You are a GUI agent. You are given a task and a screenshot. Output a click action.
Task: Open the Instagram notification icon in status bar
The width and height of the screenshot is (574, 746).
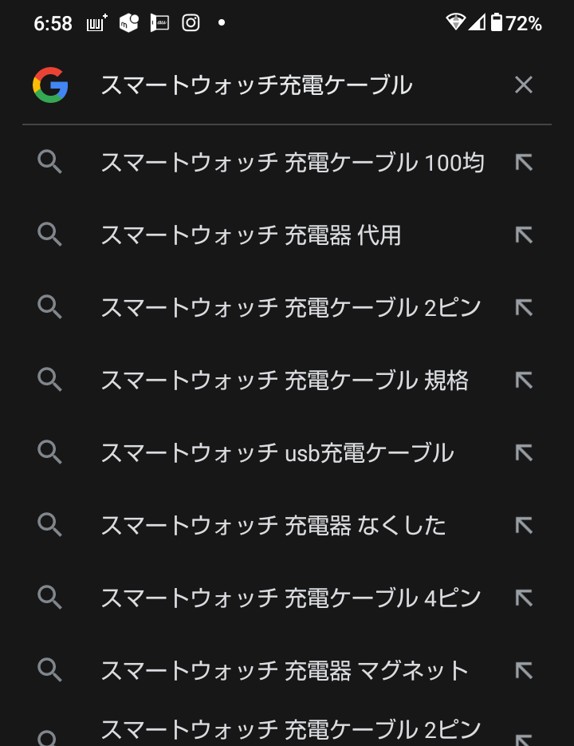191,22
